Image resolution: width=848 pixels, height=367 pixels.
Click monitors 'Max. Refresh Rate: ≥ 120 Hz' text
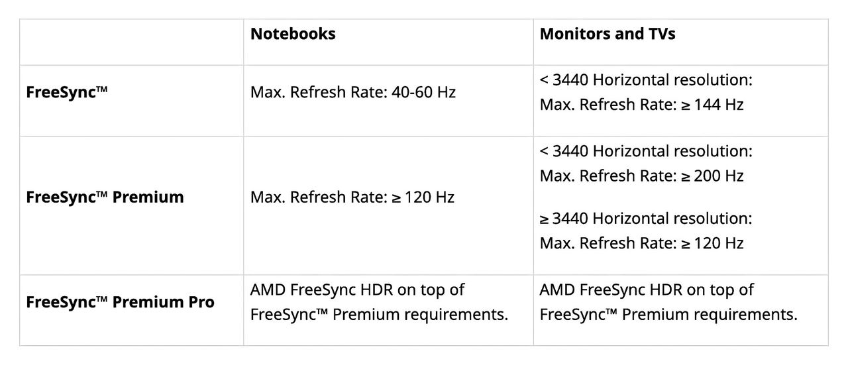tap(641, 242)
